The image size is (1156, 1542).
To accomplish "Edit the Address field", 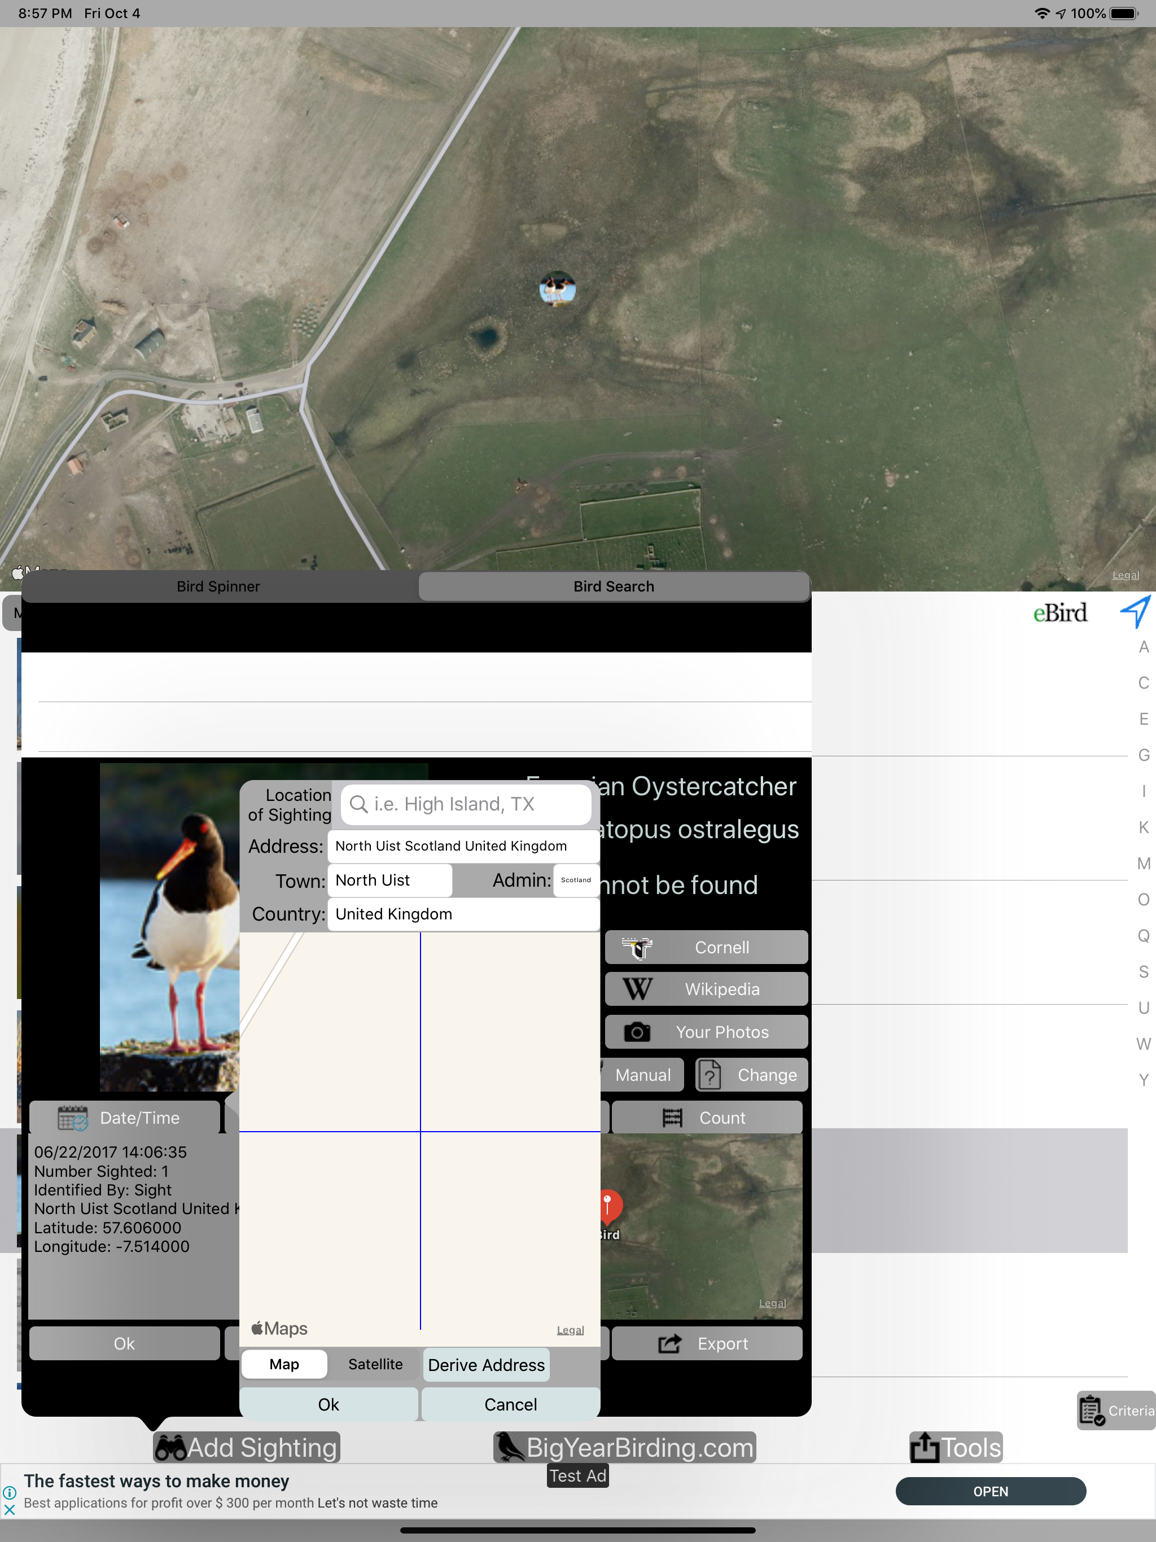I will point(463,846).
